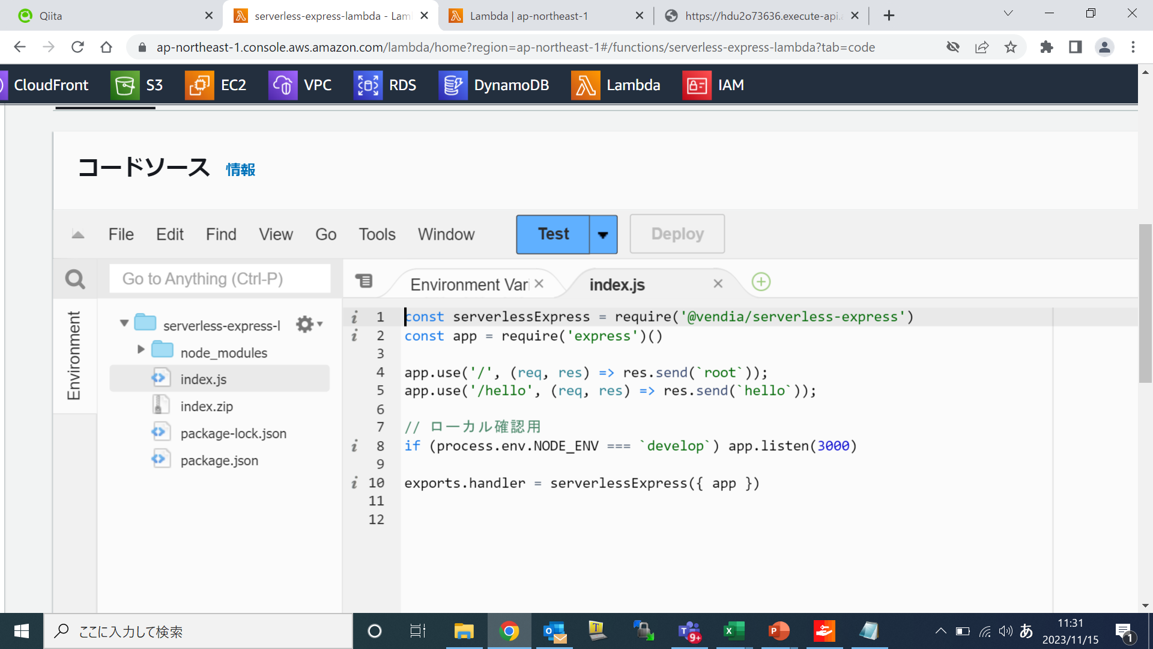The width and height of the screenshot is (1153, 649).
Task: Open the VPC service shortcut icon
Action: coord(282,85)
